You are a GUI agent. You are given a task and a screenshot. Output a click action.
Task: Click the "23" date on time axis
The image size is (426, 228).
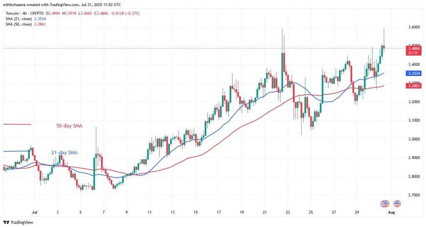point(287,212)
